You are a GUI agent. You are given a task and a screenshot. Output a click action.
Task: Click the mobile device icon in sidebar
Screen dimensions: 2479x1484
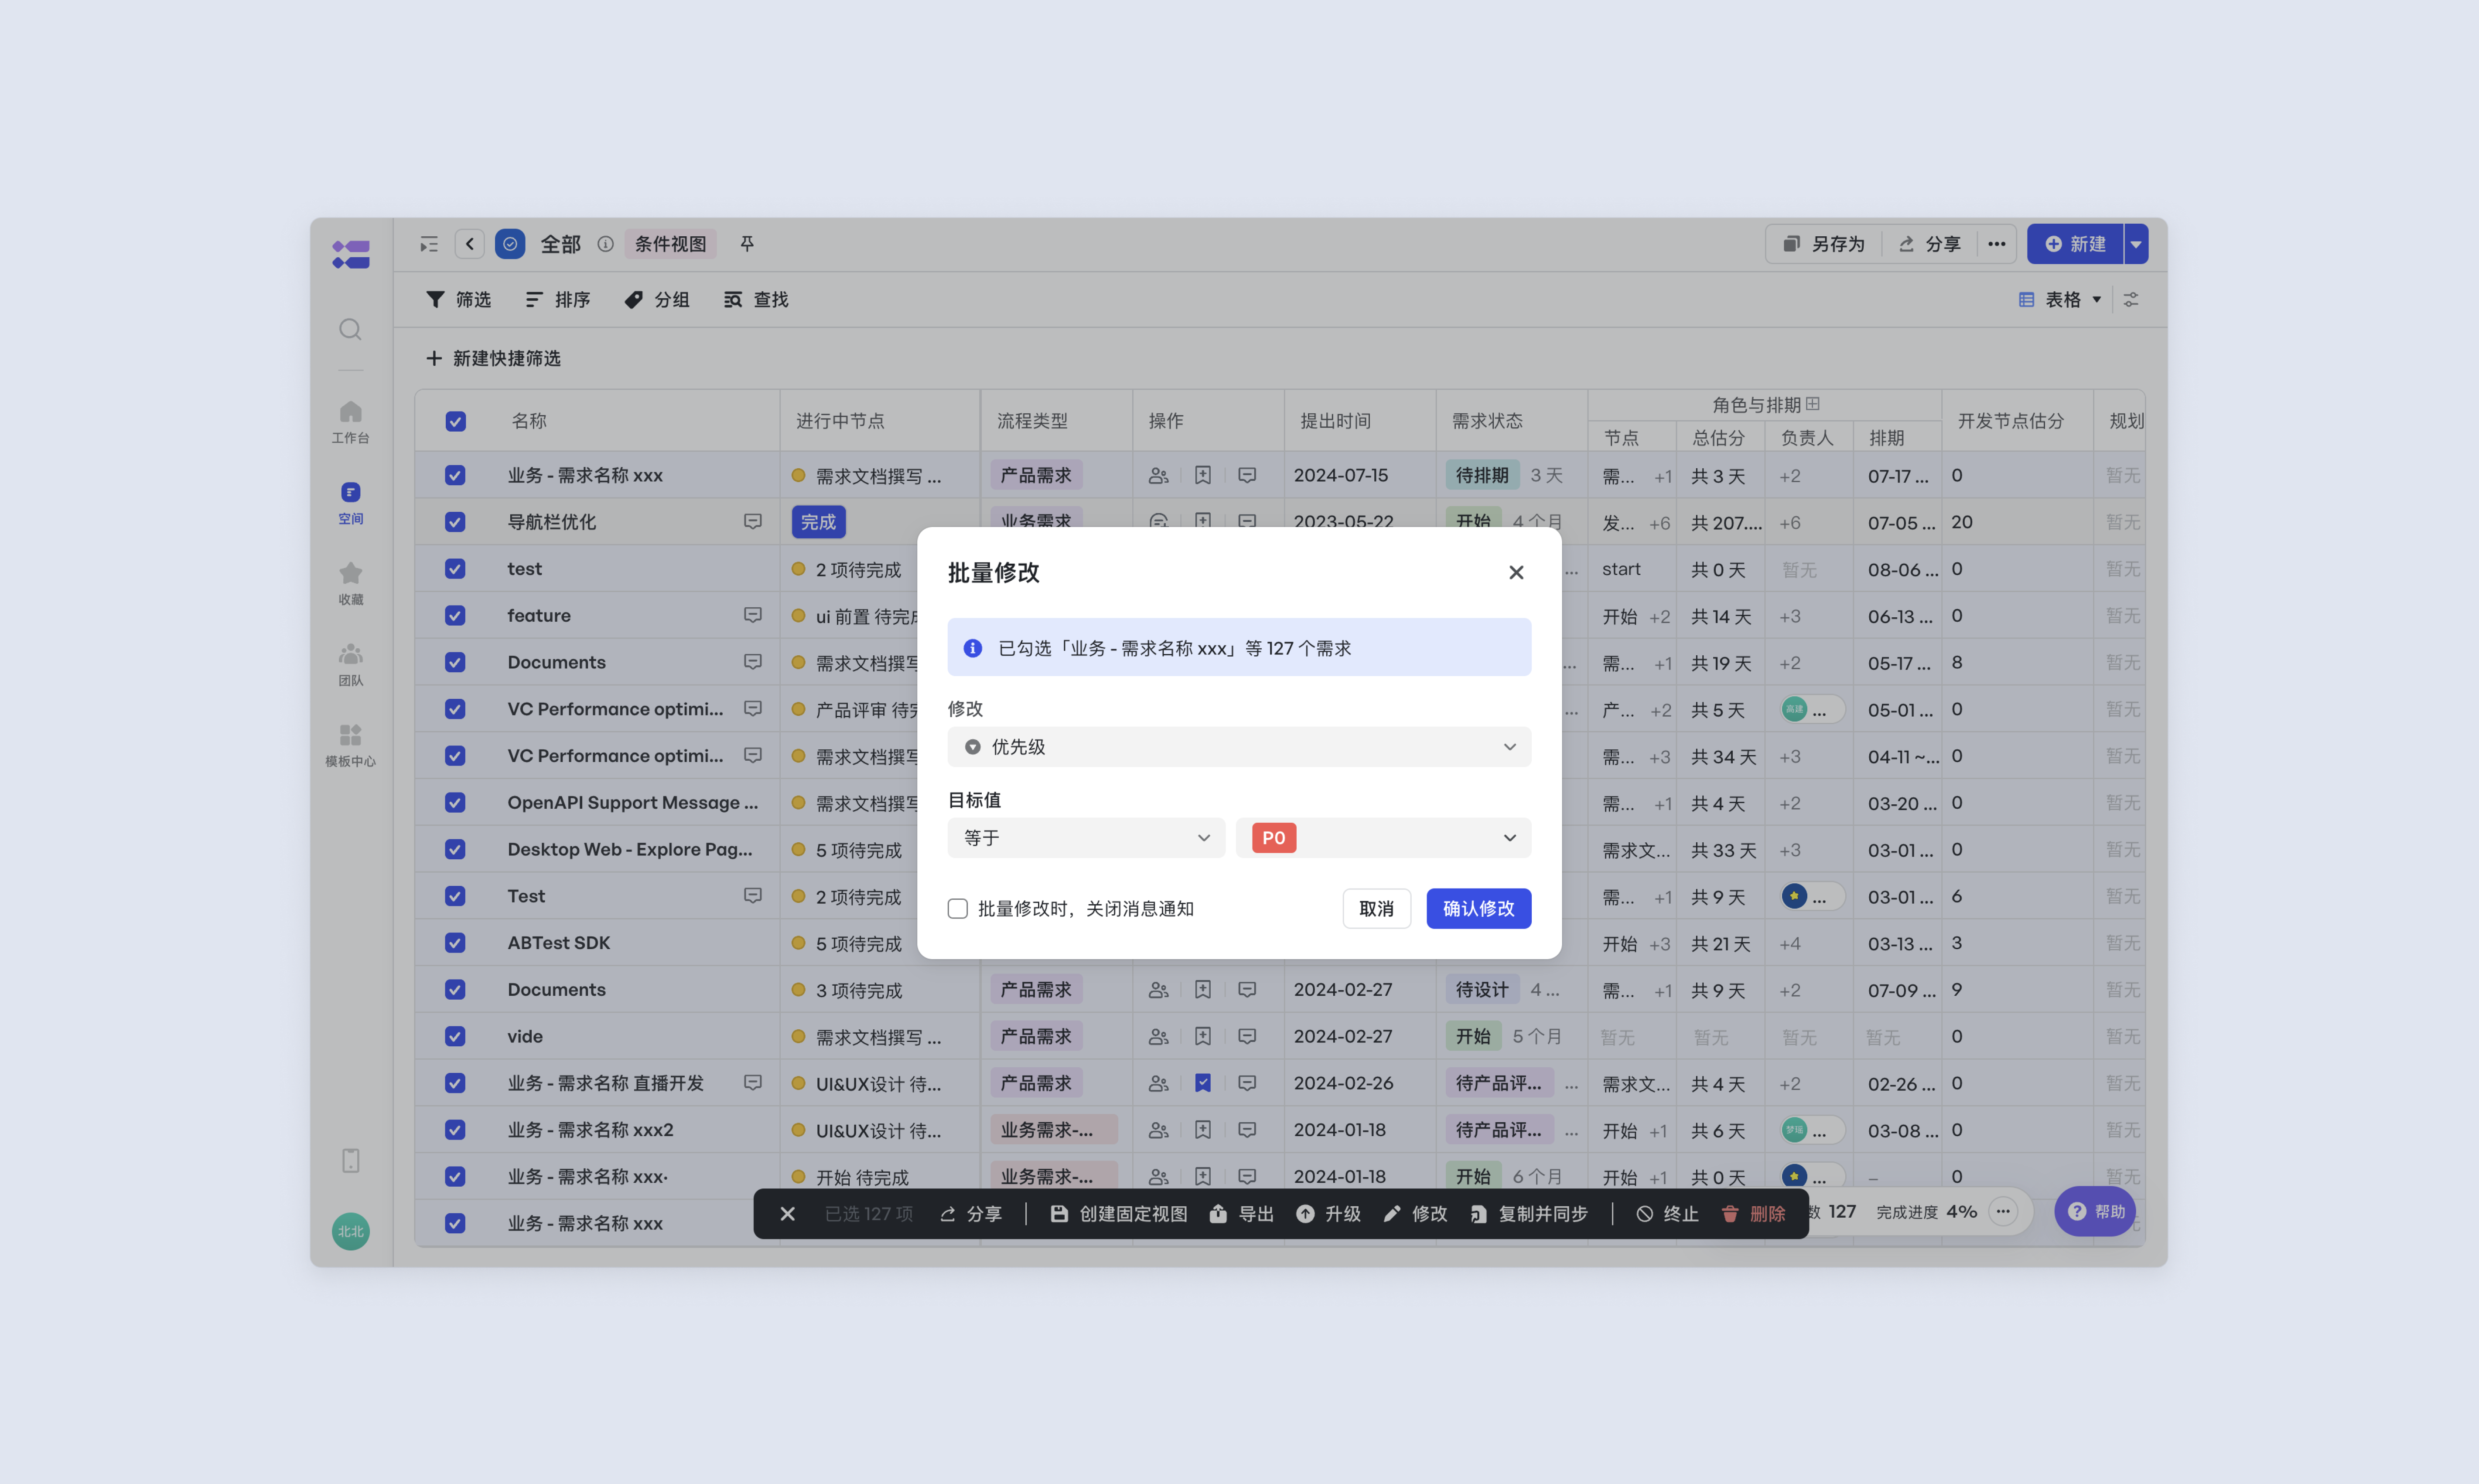350,1161
